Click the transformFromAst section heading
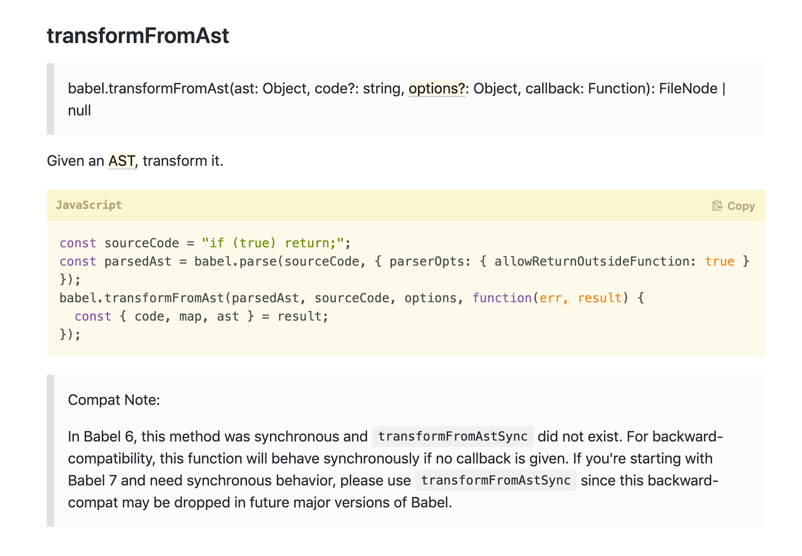This screenshot has height=556, width=802. (x=138, y=36)
